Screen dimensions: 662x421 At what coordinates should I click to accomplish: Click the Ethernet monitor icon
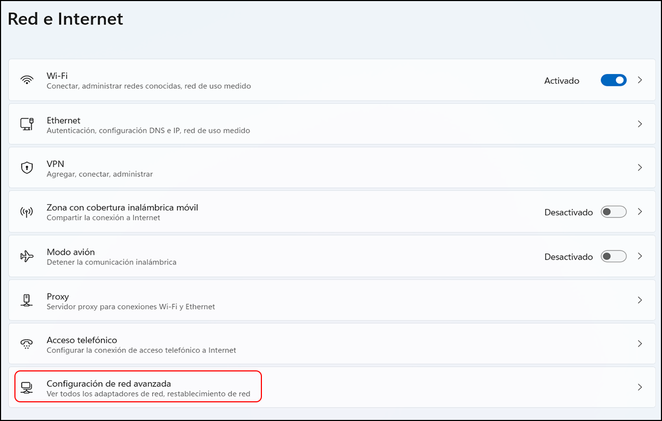27,124
